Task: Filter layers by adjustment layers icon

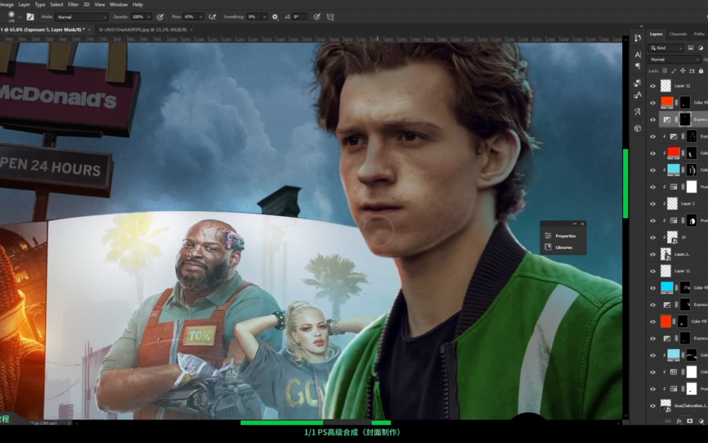Action: tap(700, 48)
